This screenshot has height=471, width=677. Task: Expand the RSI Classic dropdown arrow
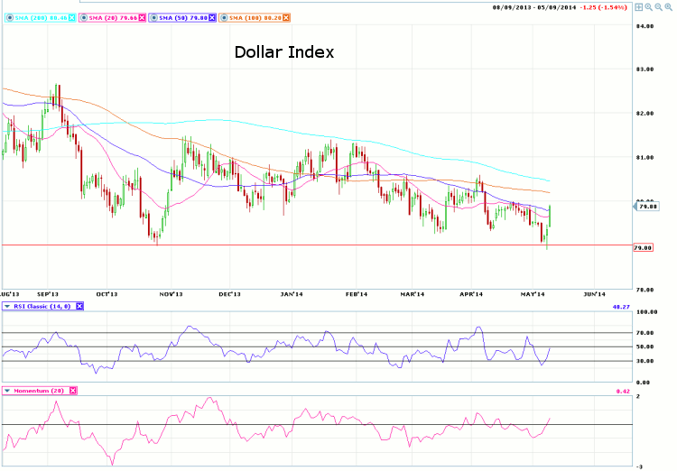8,307
